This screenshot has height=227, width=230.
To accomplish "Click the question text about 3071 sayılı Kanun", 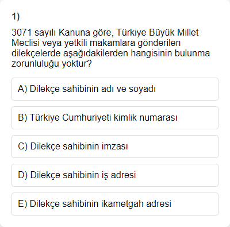I will tap(111, 48).
